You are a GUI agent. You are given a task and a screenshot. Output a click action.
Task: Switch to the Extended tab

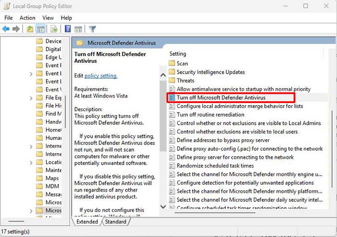point(87,222)
